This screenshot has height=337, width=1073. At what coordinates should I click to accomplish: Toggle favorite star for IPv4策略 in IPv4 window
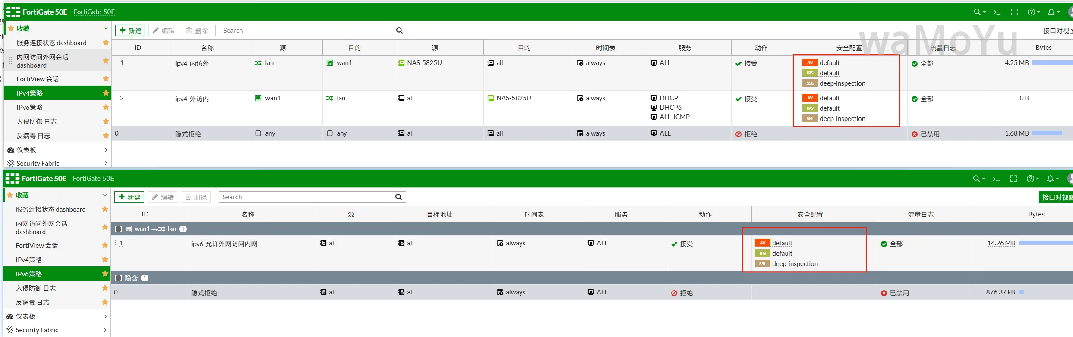pos(106,93)
